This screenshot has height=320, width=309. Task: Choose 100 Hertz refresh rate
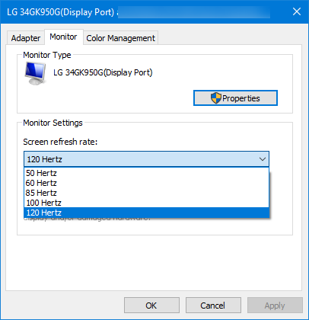[146, 203]
